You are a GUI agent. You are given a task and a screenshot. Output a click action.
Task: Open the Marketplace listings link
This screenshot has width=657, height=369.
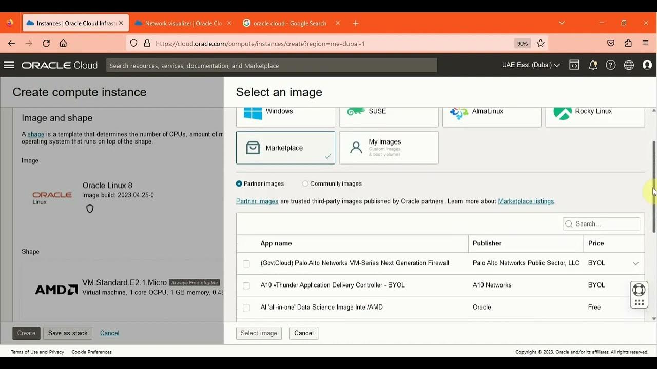coord(526,201)
